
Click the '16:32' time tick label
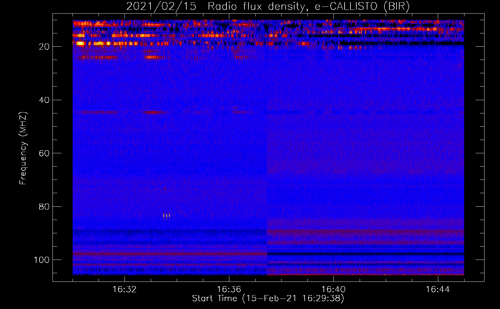[x=125, y=290]
